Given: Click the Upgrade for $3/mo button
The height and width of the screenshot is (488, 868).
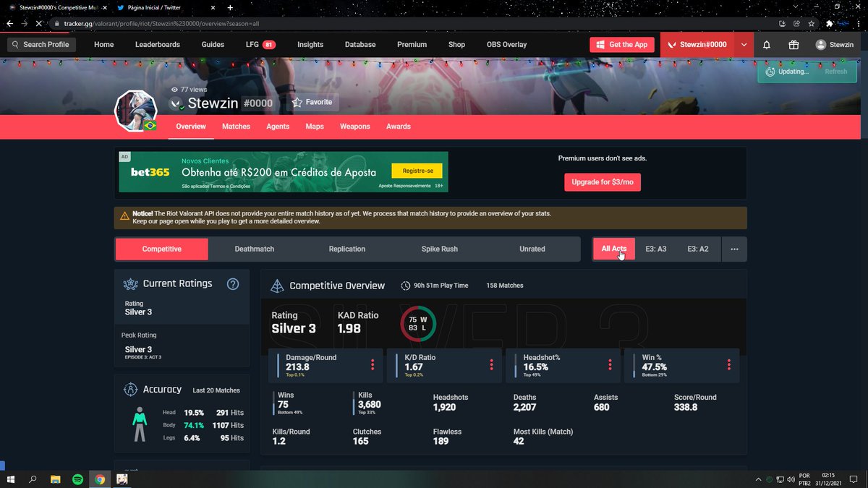Looking at the screenshot, I should tap(603, 182).
